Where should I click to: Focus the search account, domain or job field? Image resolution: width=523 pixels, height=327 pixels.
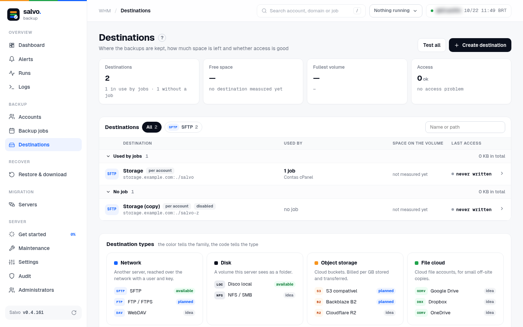coord(311,11)
